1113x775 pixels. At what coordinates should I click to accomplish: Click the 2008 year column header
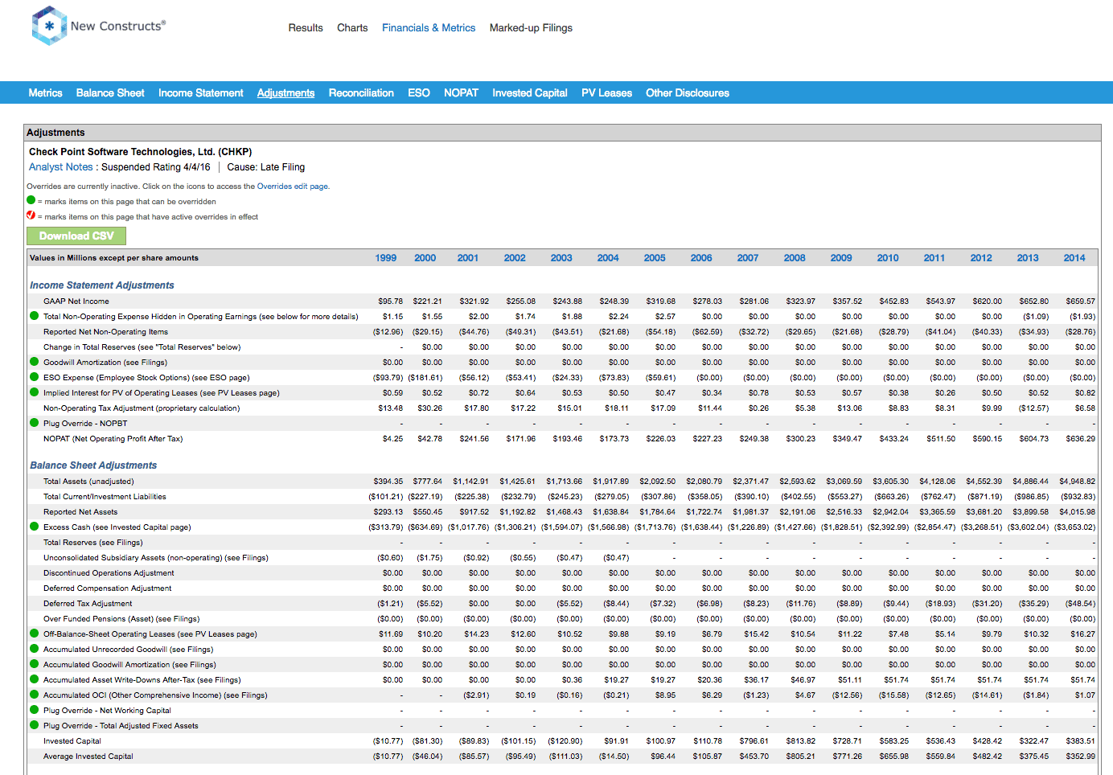(795, 258)
